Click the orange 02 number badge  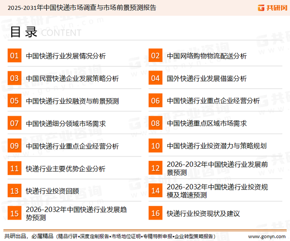point(155,55)
